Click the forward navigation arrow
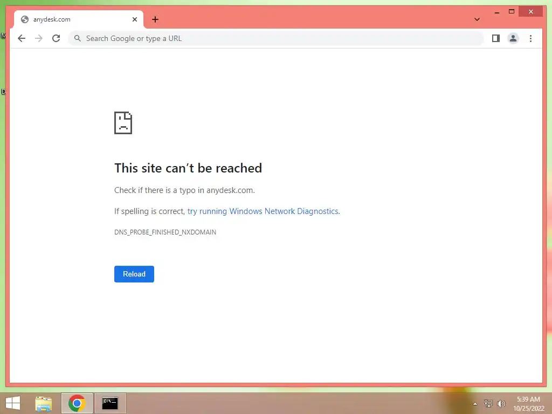 [39, 38]
